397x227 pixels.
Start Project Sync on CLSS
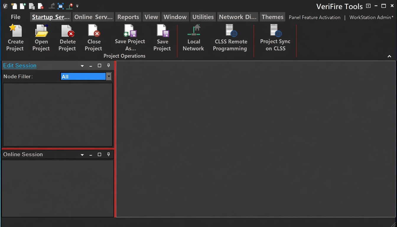275,38
